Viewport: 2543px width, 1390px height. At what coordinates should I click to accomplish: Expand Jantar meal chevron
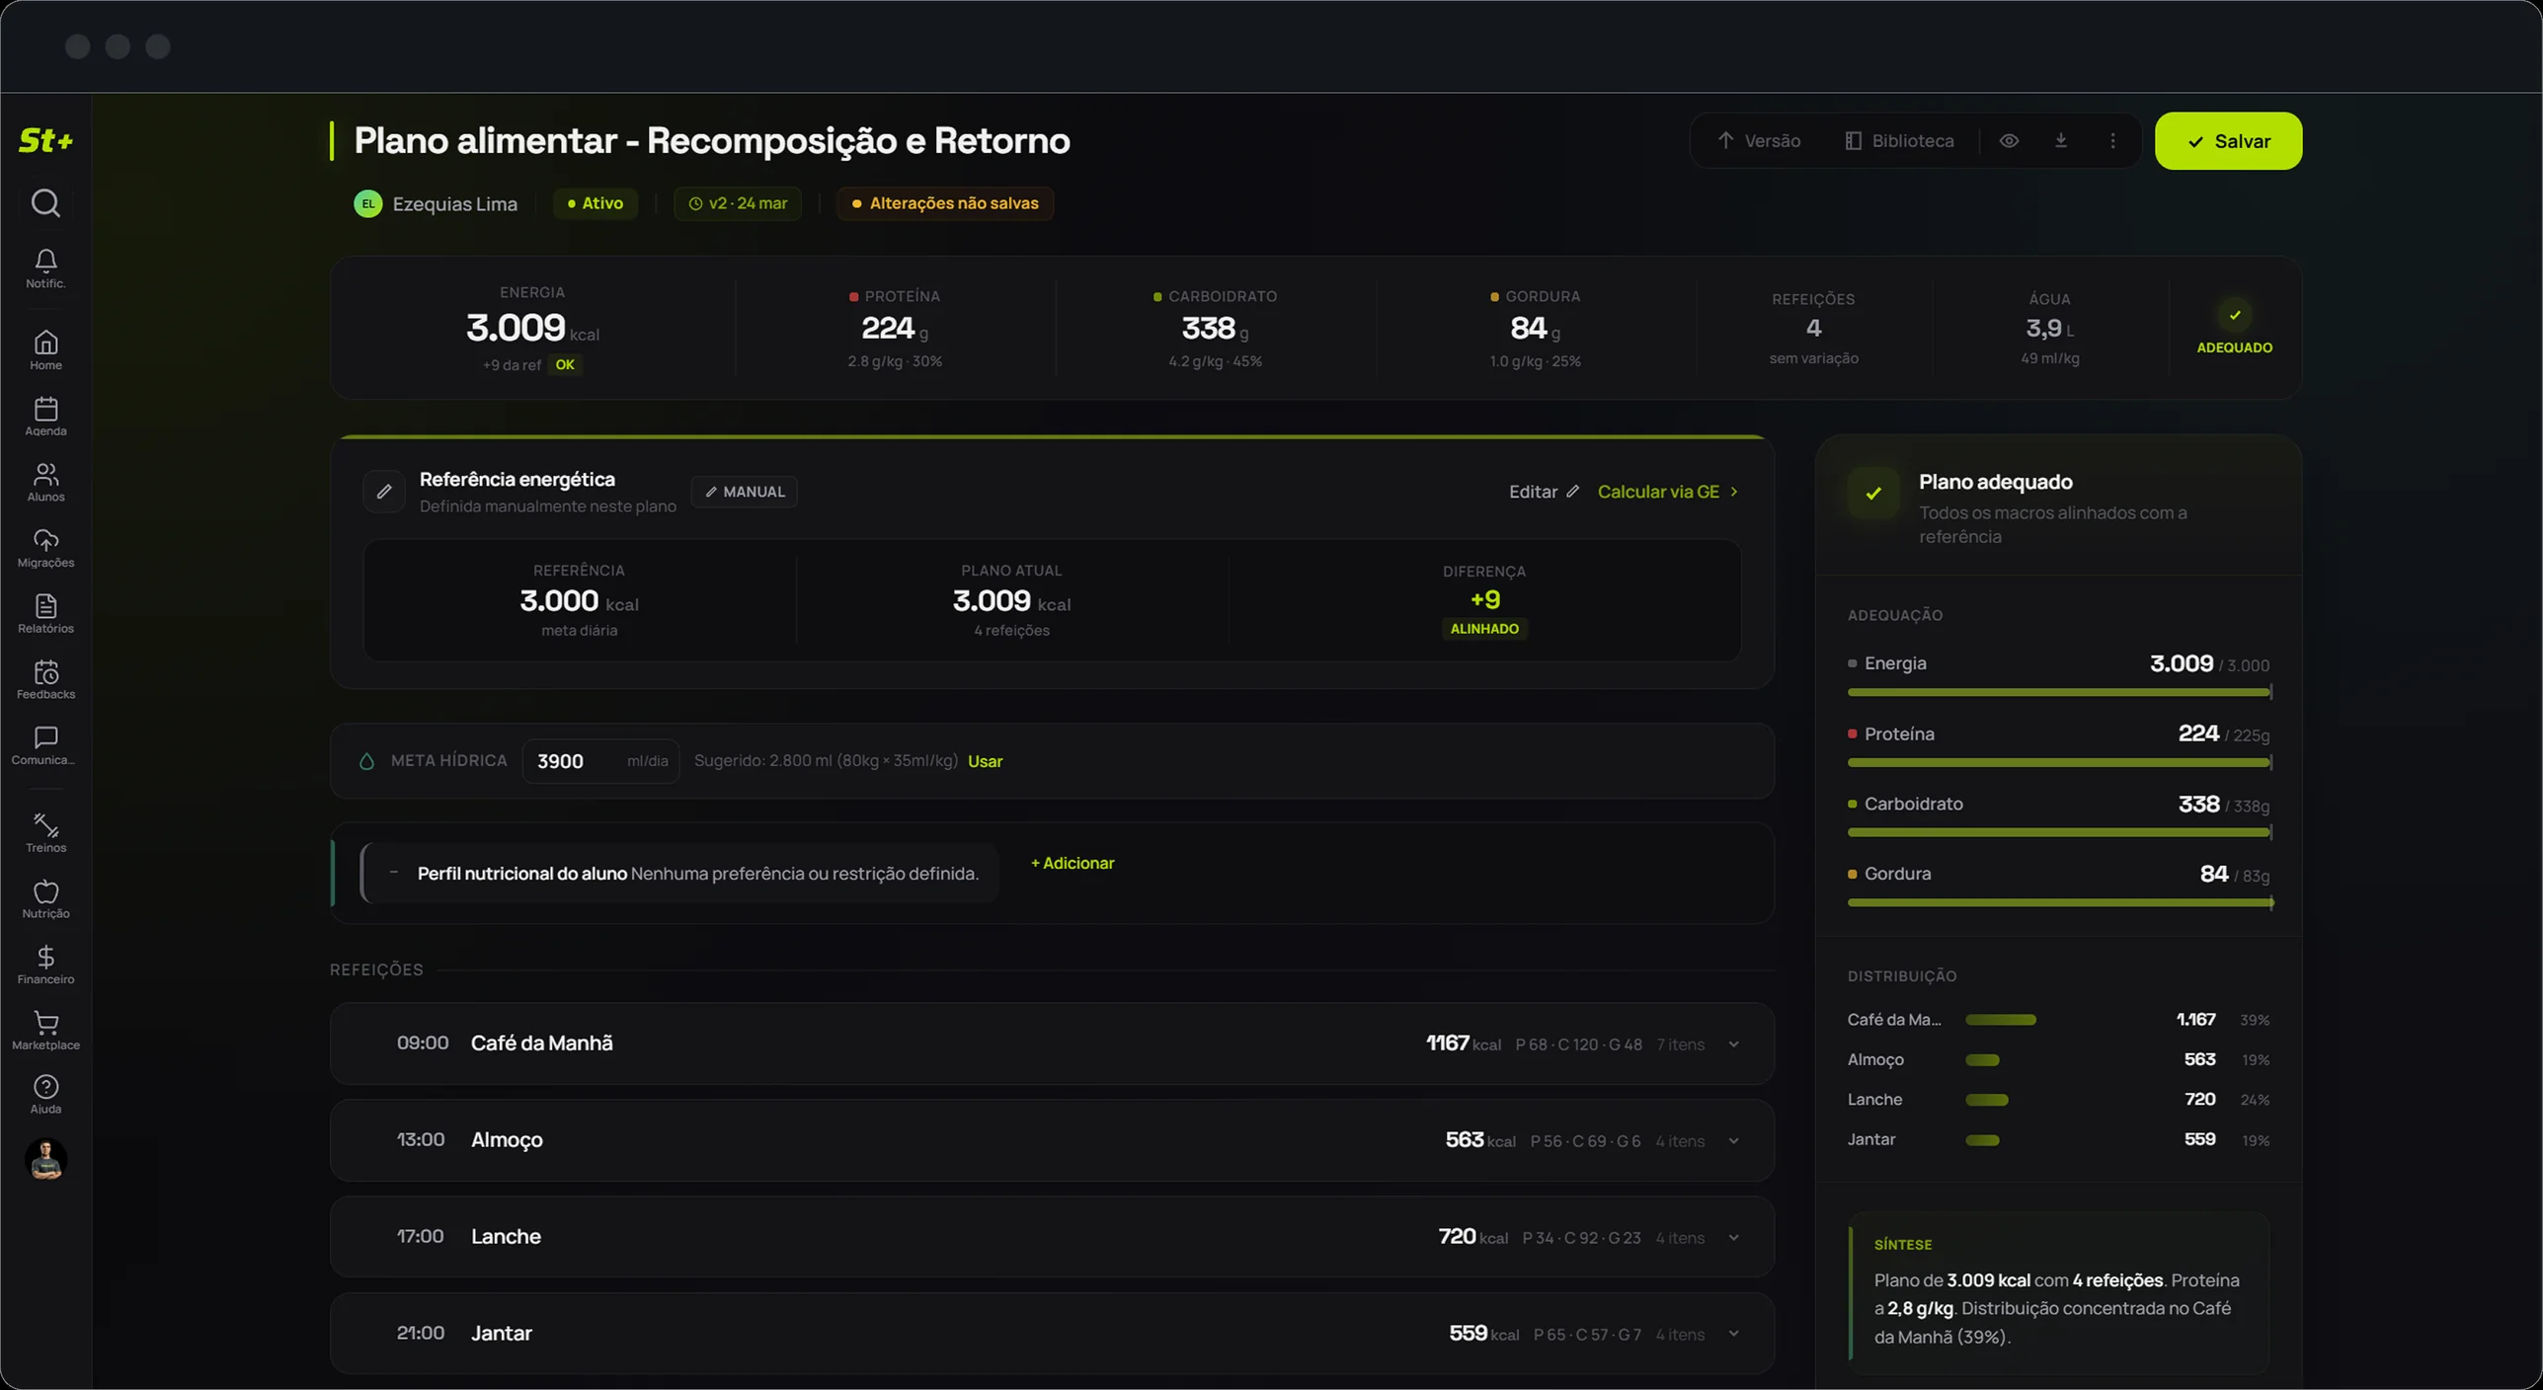(1733, 1334)
